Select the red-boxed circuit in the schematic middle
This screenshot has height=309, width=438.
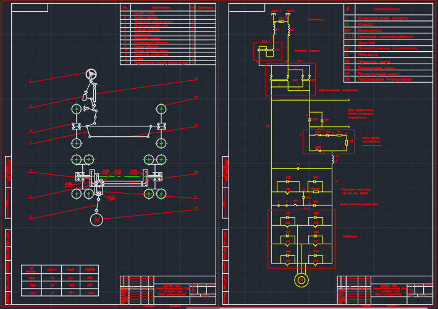pos(328,141)
